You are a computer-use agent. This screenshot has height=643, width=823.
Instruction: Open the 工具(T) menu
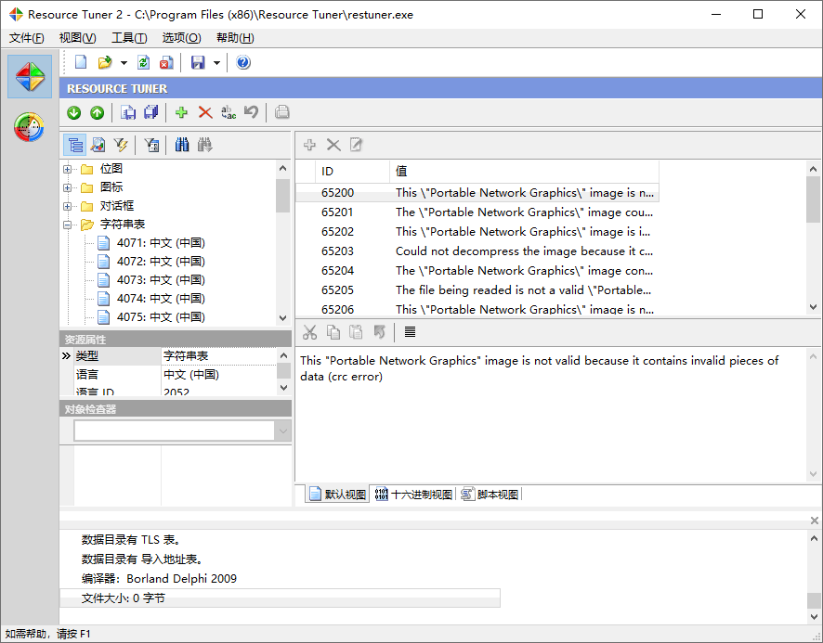point(129,38)
